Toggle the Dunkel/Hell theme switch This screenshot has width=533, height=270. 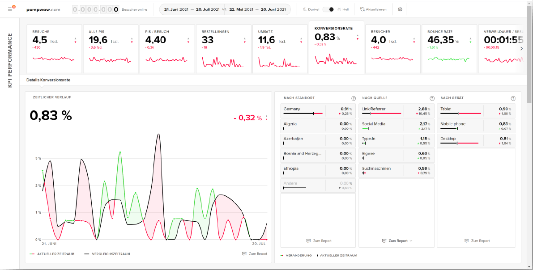(328, 9)
